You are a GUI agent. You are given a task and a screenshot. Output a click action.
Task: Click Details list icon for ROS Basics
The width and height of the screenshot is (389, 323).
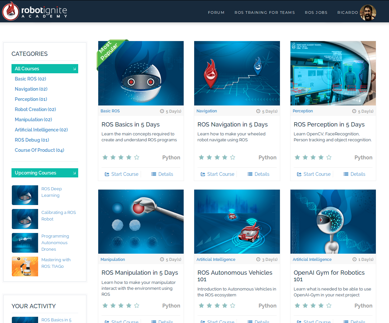tap(154, 174)
